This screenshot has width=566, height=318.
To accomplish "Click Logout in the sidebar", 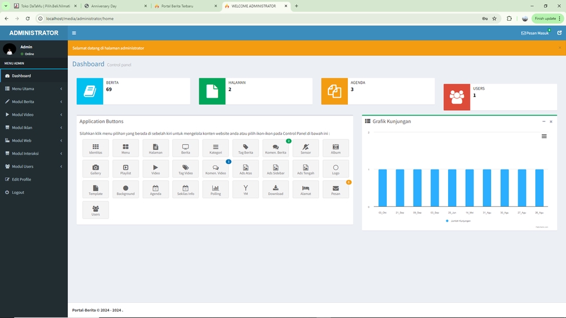I will (34, 193).
